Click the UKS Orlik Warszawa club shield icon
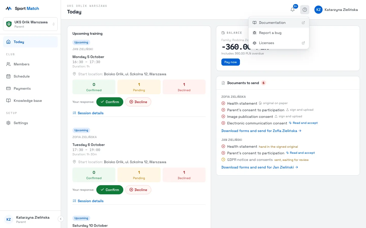 coord(9,24)
